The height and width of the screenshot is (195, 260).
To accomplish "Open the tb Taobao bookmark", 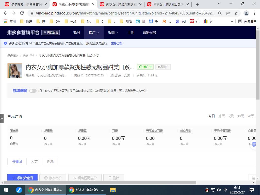I will pos(167,21).
